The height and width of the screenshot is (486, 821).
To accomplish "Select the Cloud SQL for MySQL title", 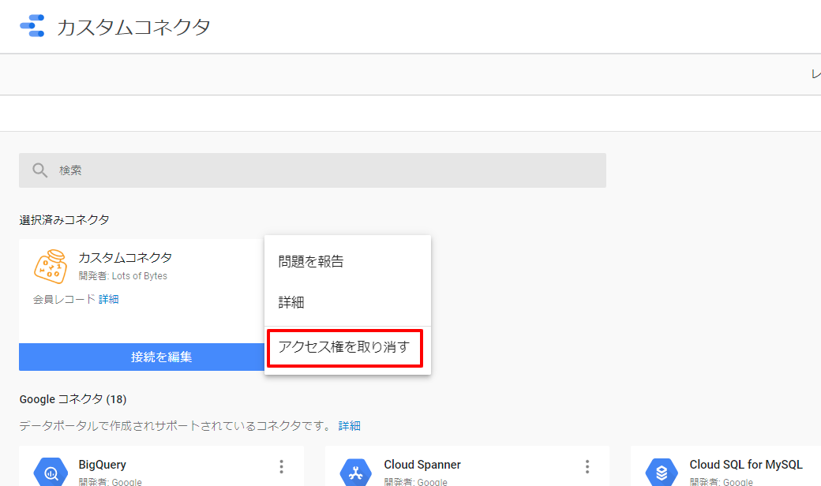I will pos(745,465).
